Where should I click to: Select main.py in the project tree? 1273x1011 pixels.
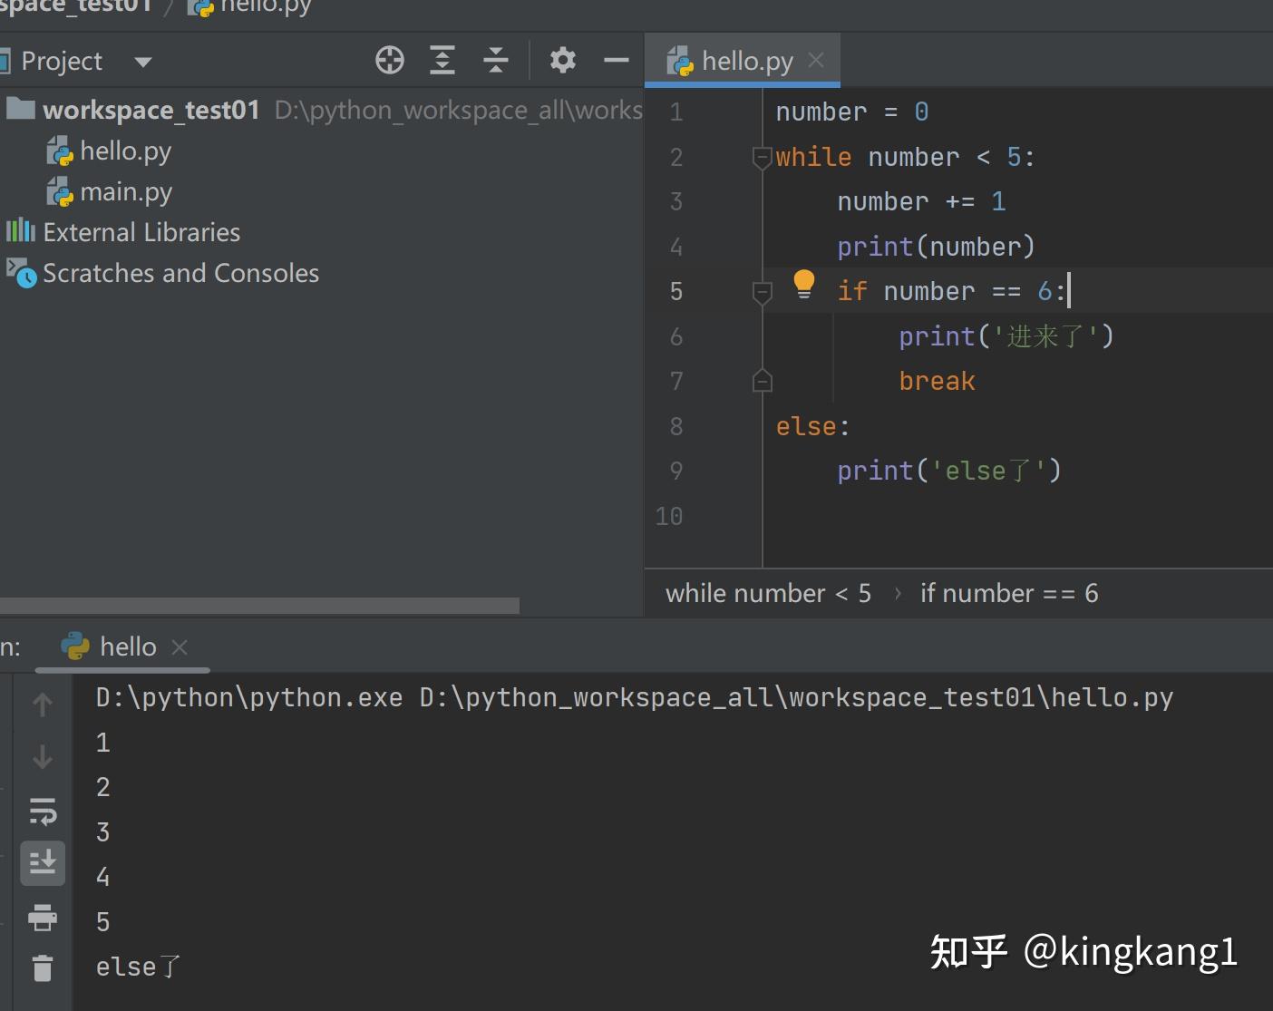[x=127, y=191]
